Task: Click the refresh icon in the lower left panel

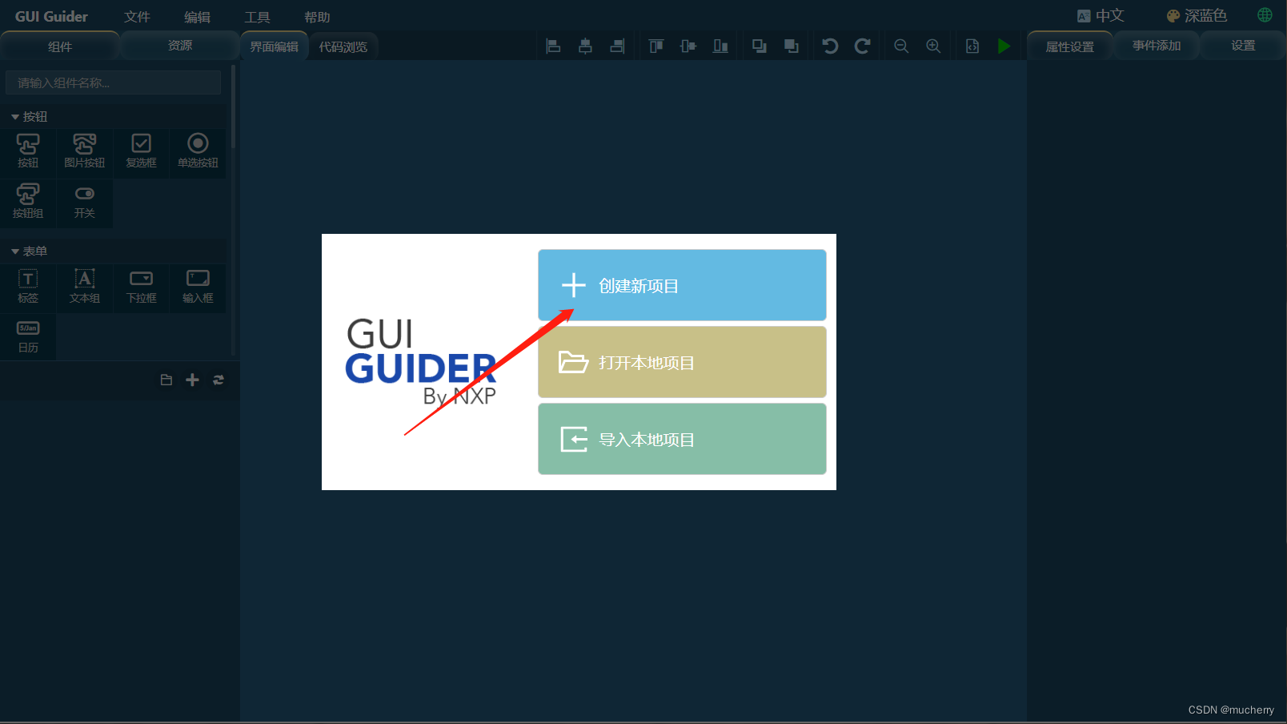Action: click(x=219, y=380)
